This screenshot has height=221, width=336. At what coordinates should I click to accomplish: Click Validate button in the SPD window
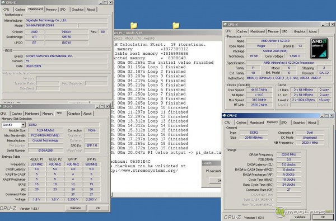pyautogui.click(x=76, y=208)
